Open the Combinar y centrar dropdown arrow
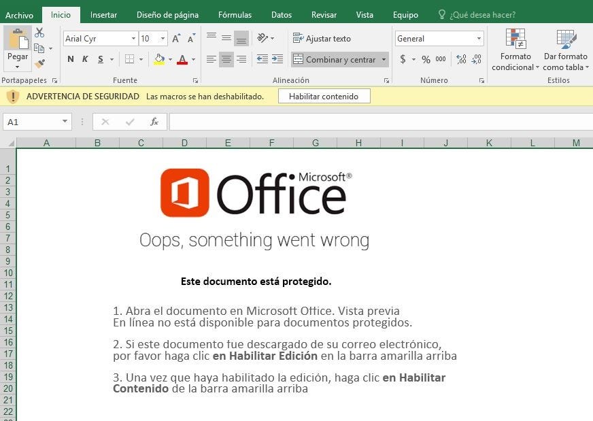Screen dimensions: 593x421 (384, 59)
